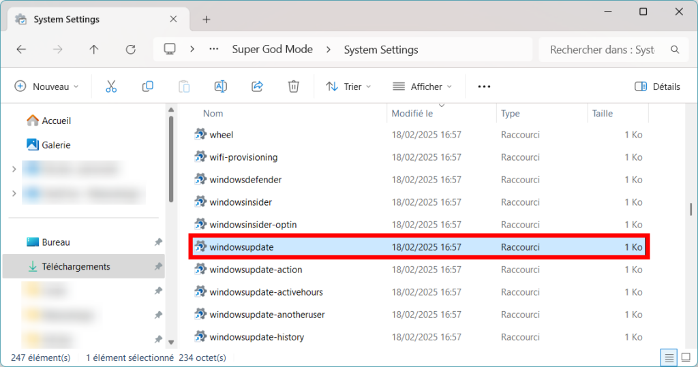Select the windowsupdate shortcut
The image size is (698, 367).
[419, 247]
